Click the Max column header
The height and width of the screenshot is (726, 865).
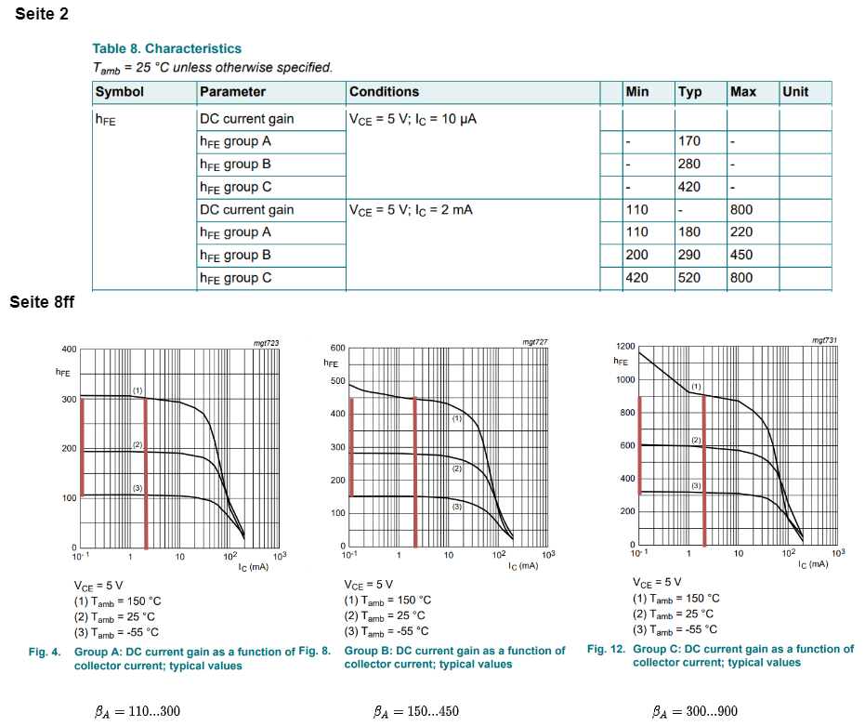(x=743, y=92)
